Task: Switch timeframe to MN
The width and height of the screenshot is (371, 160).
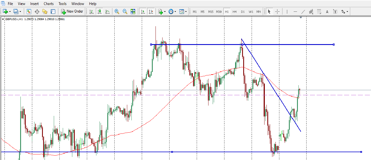Action: click(x=259, y=11)
